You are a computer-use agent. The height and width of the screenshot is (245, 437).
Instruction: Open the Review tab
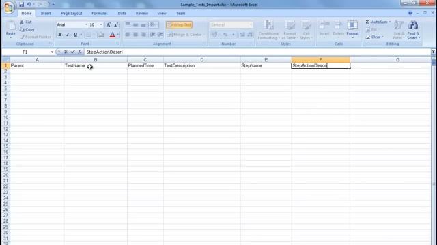tap(142, 14)
